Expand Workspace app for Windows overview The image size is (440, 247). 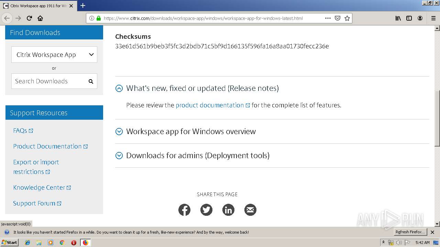pyautogui.click(x=119, y=132)
